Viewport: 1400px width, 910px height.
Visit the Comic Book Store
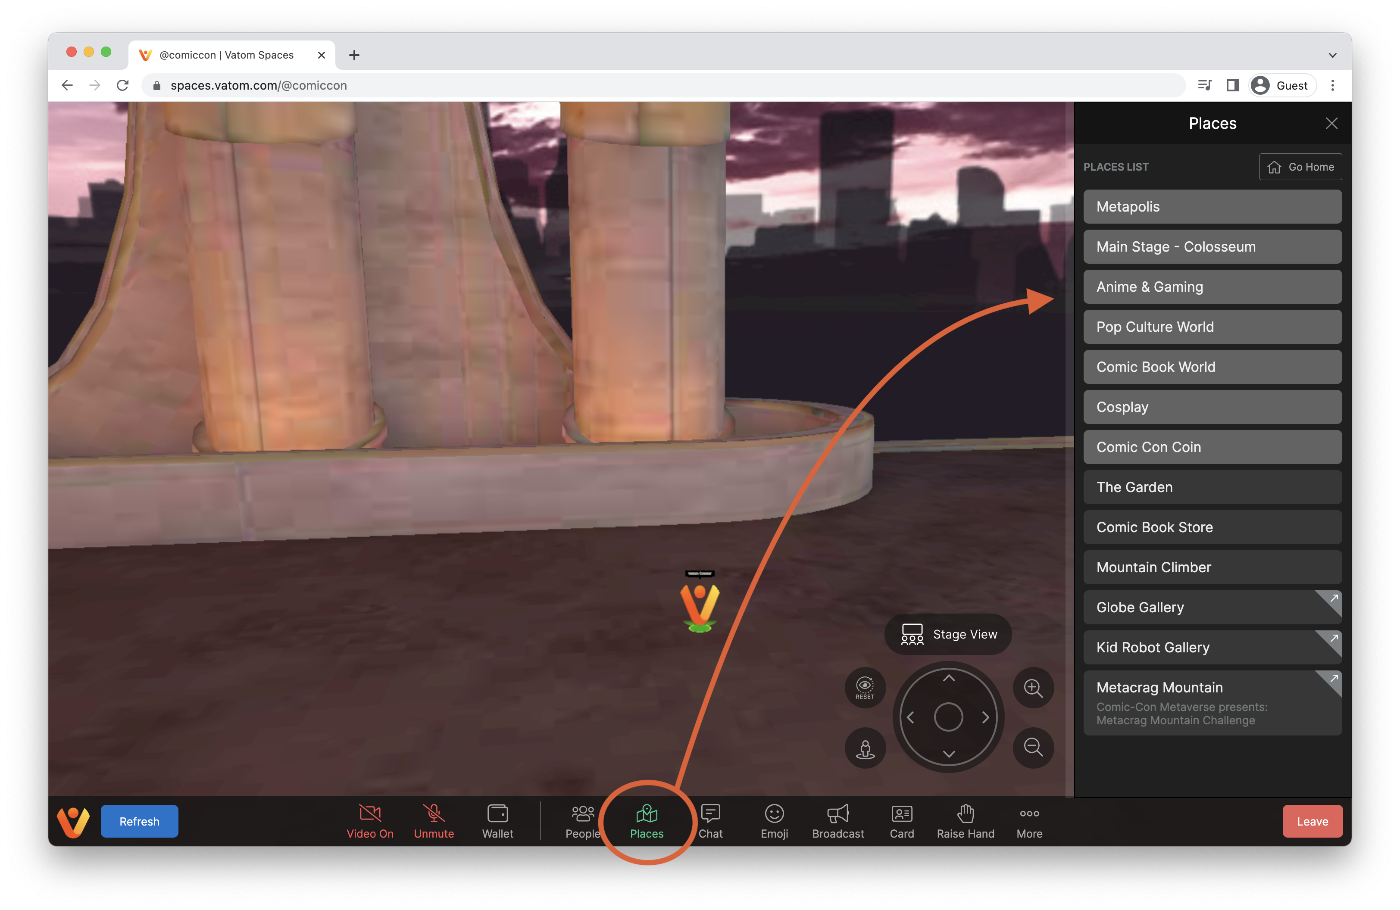(1212, 527)
